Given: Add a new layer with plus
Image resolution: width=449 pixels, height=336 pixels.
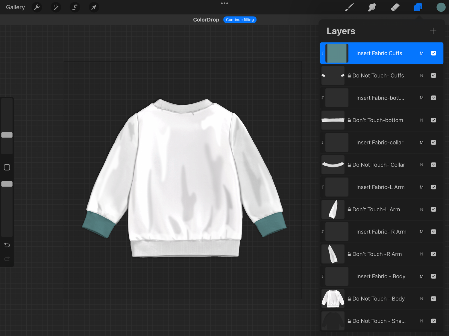Looking at the screenshot, I should (x=433, y=31).
